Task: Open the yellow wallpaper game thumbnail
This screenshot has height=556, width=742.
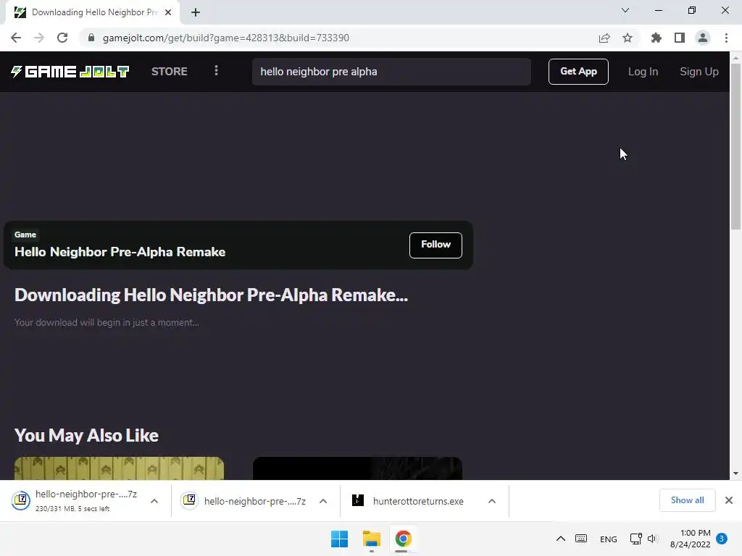Action: pyautogui.click(x=120, y=468)
